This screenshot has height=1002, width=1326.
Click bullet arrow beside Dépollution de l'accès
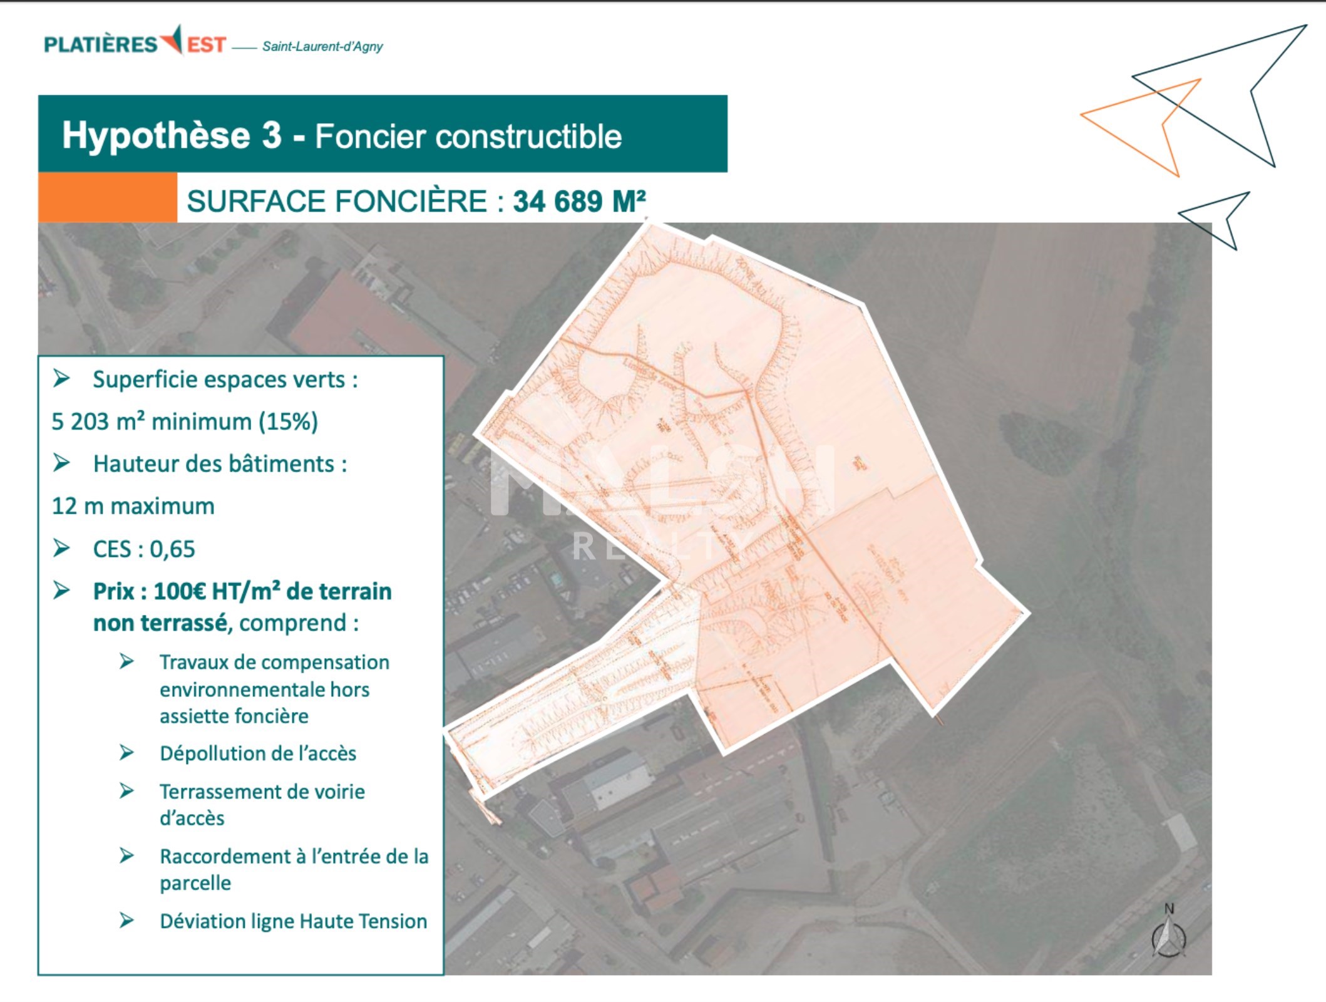coord(127,752)
